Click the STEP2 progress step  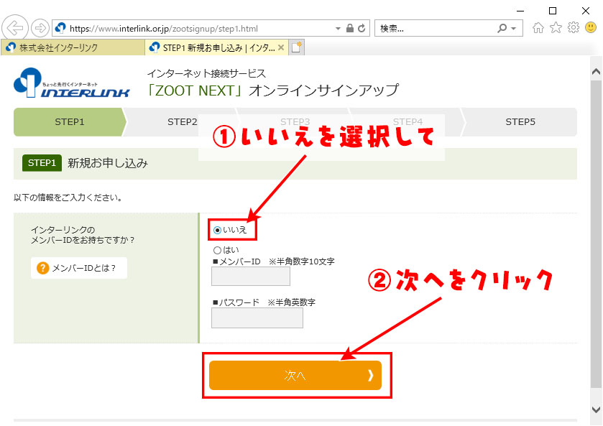coord(182,122)
